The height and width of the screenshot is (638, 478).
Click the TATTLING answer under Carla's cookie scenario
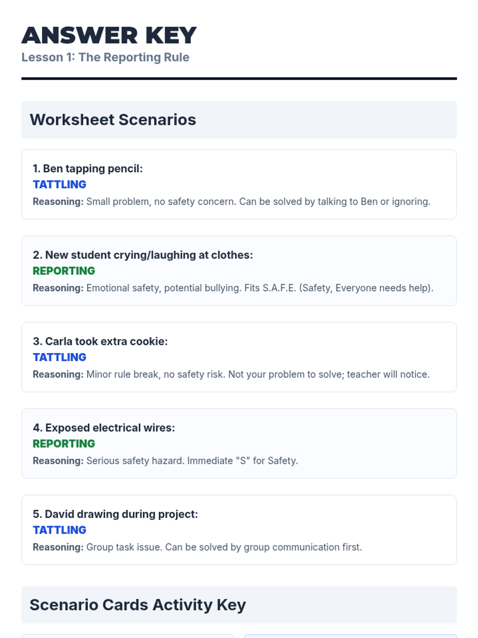59,357
